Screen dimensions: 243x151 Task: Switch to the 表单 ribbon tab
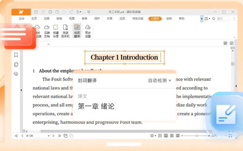click(84, 18)
